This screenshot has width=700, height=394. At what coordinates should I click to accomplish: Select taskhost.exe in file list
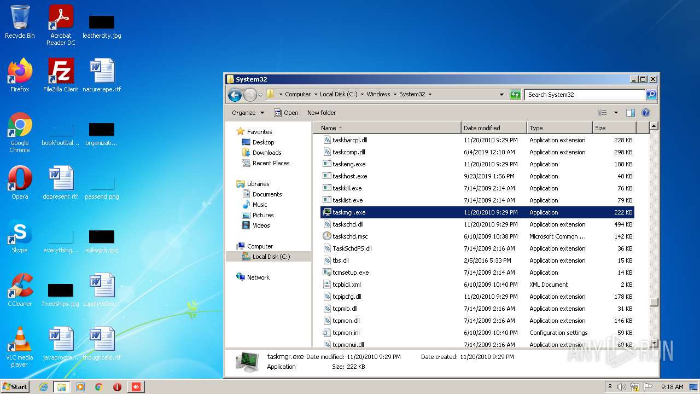(x=477, y=176)
